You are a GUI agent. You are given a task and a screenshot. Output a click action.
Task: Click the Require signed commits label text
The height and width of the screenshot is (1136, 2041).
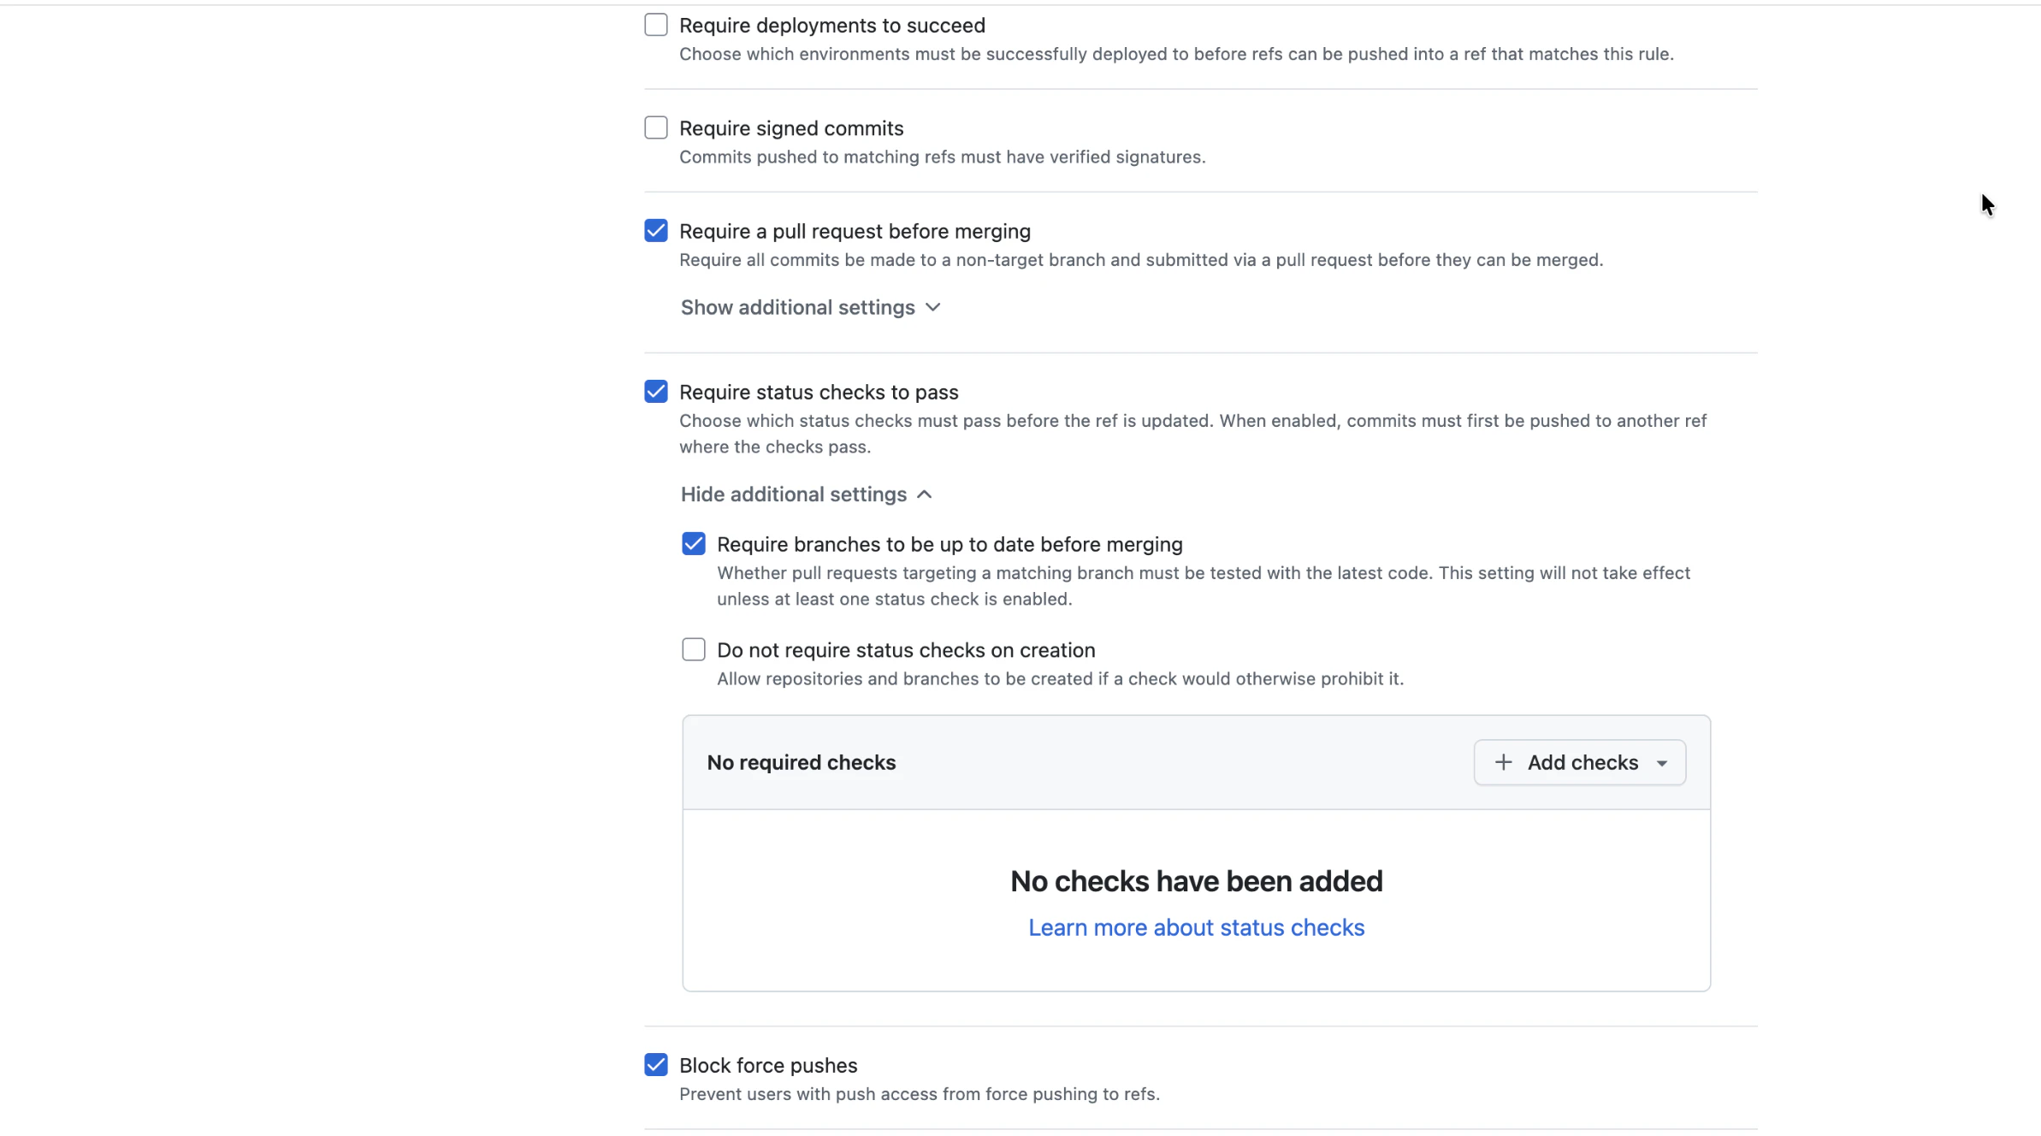click(x=790, y=128)
